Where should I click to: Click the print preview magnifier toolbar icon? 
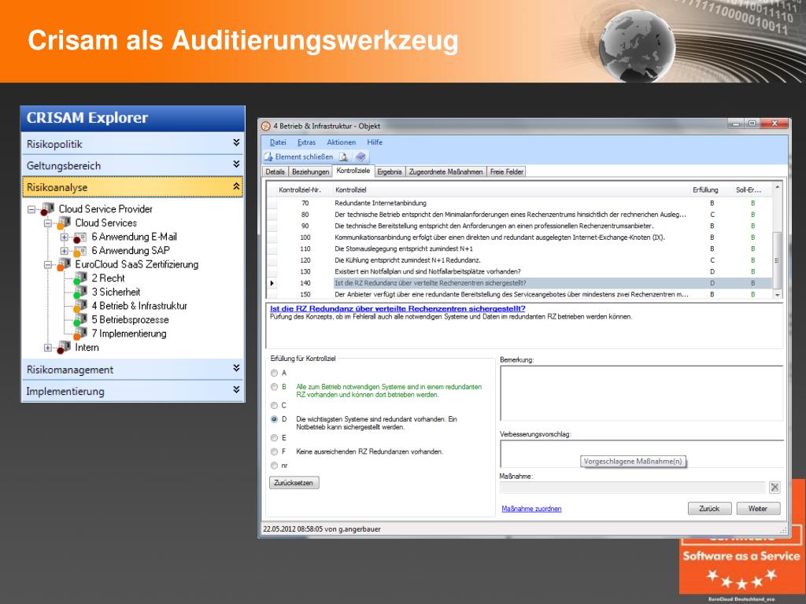click(x=343, y=157)
